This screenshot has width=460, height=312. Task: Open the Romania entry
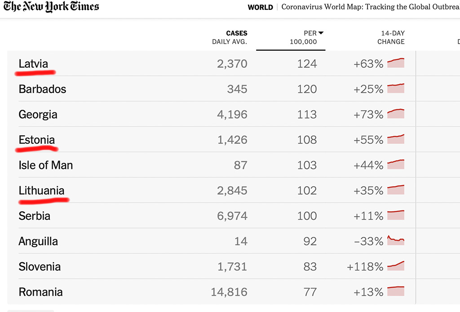40,292
